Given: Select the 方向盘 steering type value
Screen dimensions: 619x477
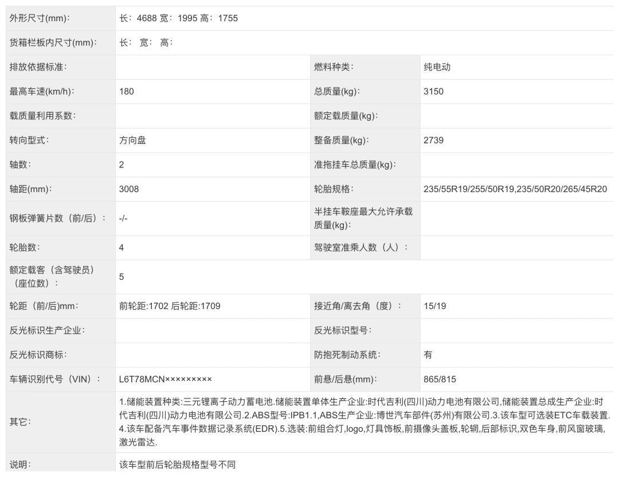Looking at the screenshot, I should pos(132,140).
